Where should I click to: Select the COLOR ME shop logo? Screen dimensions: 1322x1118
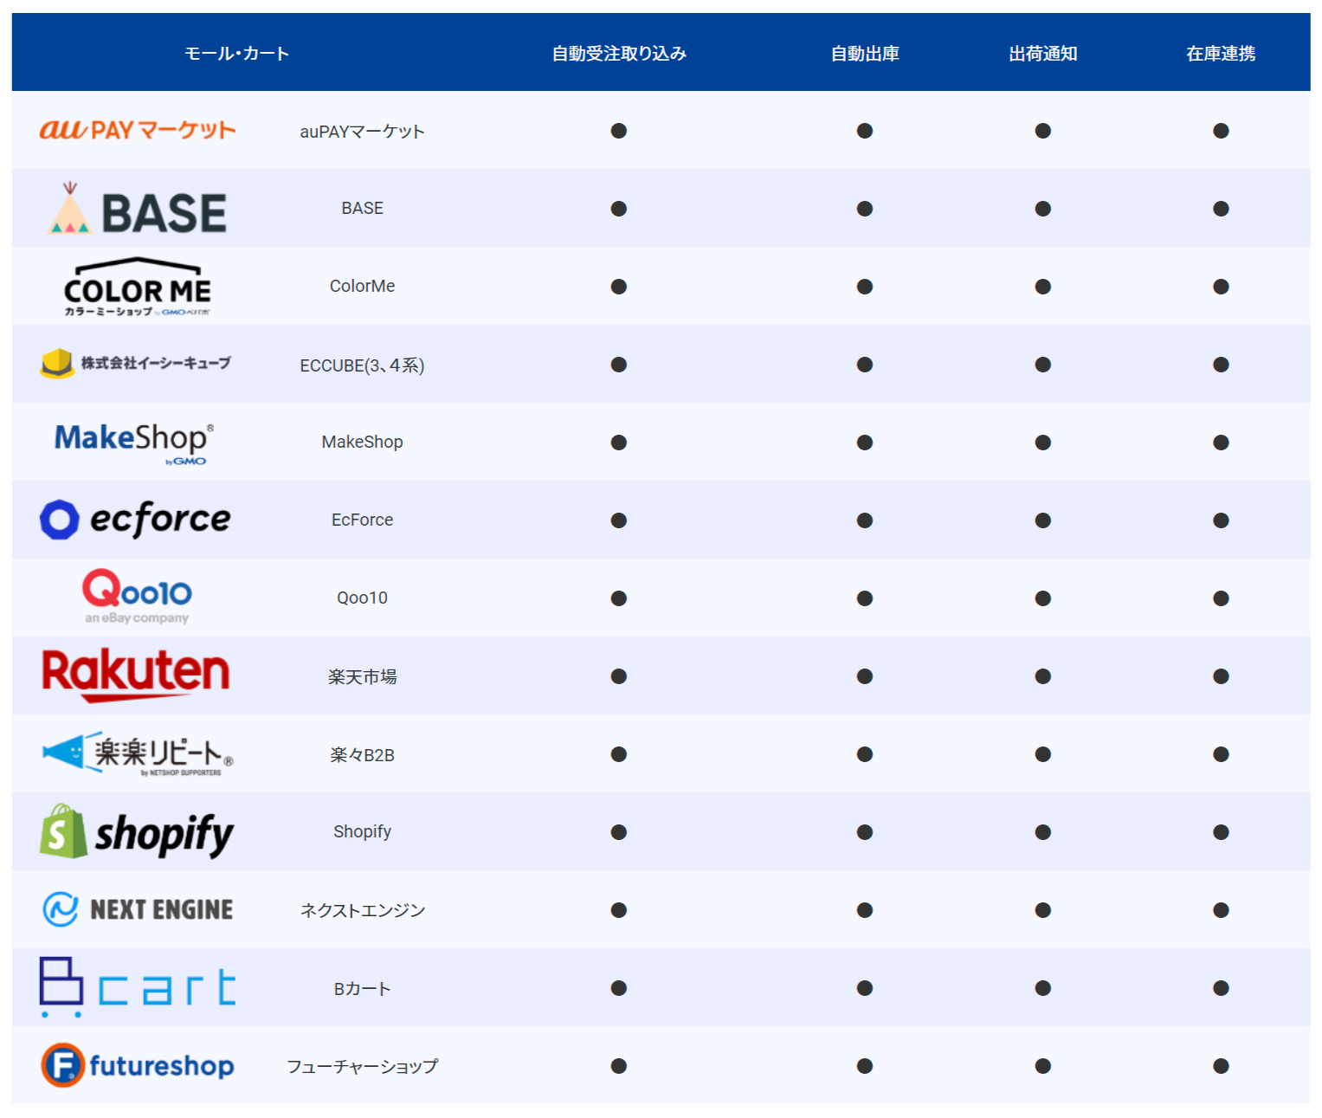[x=138, y=287]
